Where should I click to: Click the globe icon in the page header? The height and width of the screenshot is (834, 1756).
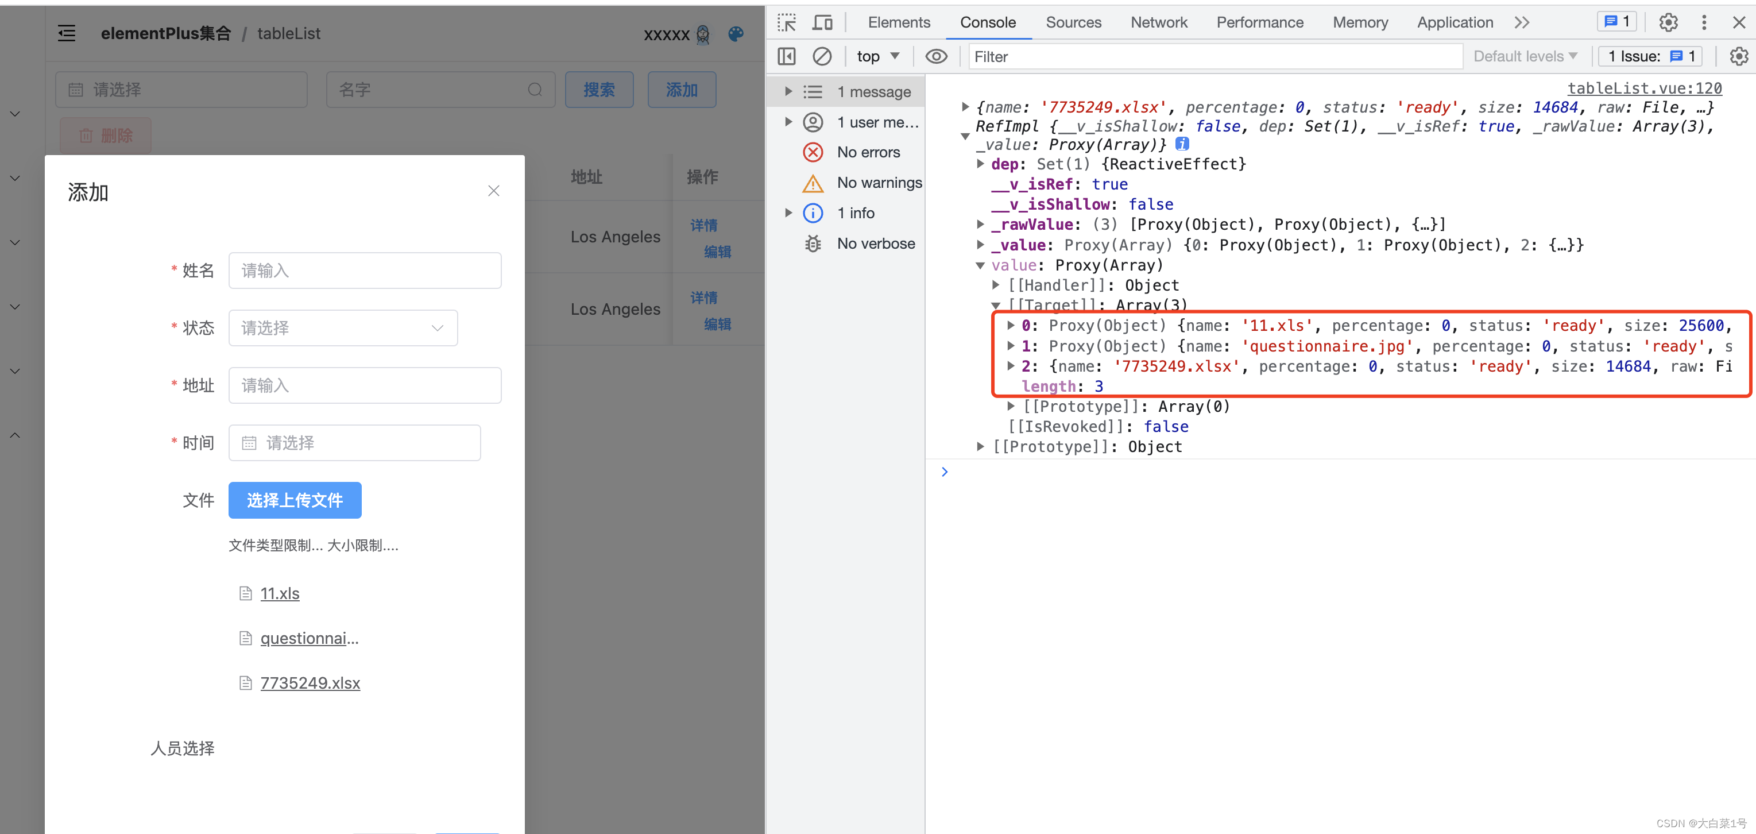point(735,34)
